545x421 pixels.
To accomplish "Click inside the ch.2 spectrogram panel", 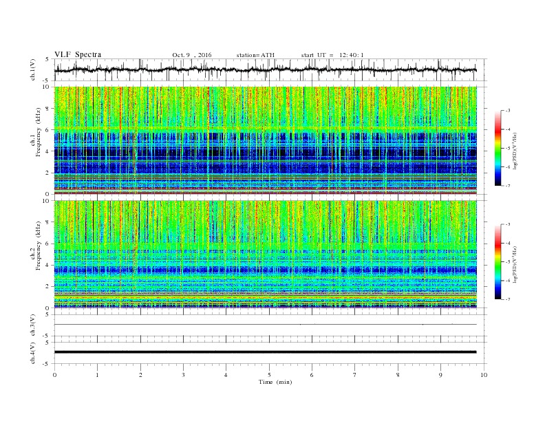I will coord(265,254).
